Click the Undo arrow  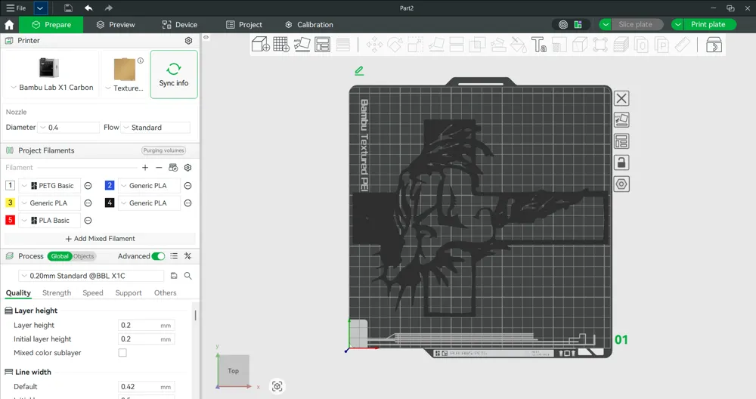pos(88,8)
